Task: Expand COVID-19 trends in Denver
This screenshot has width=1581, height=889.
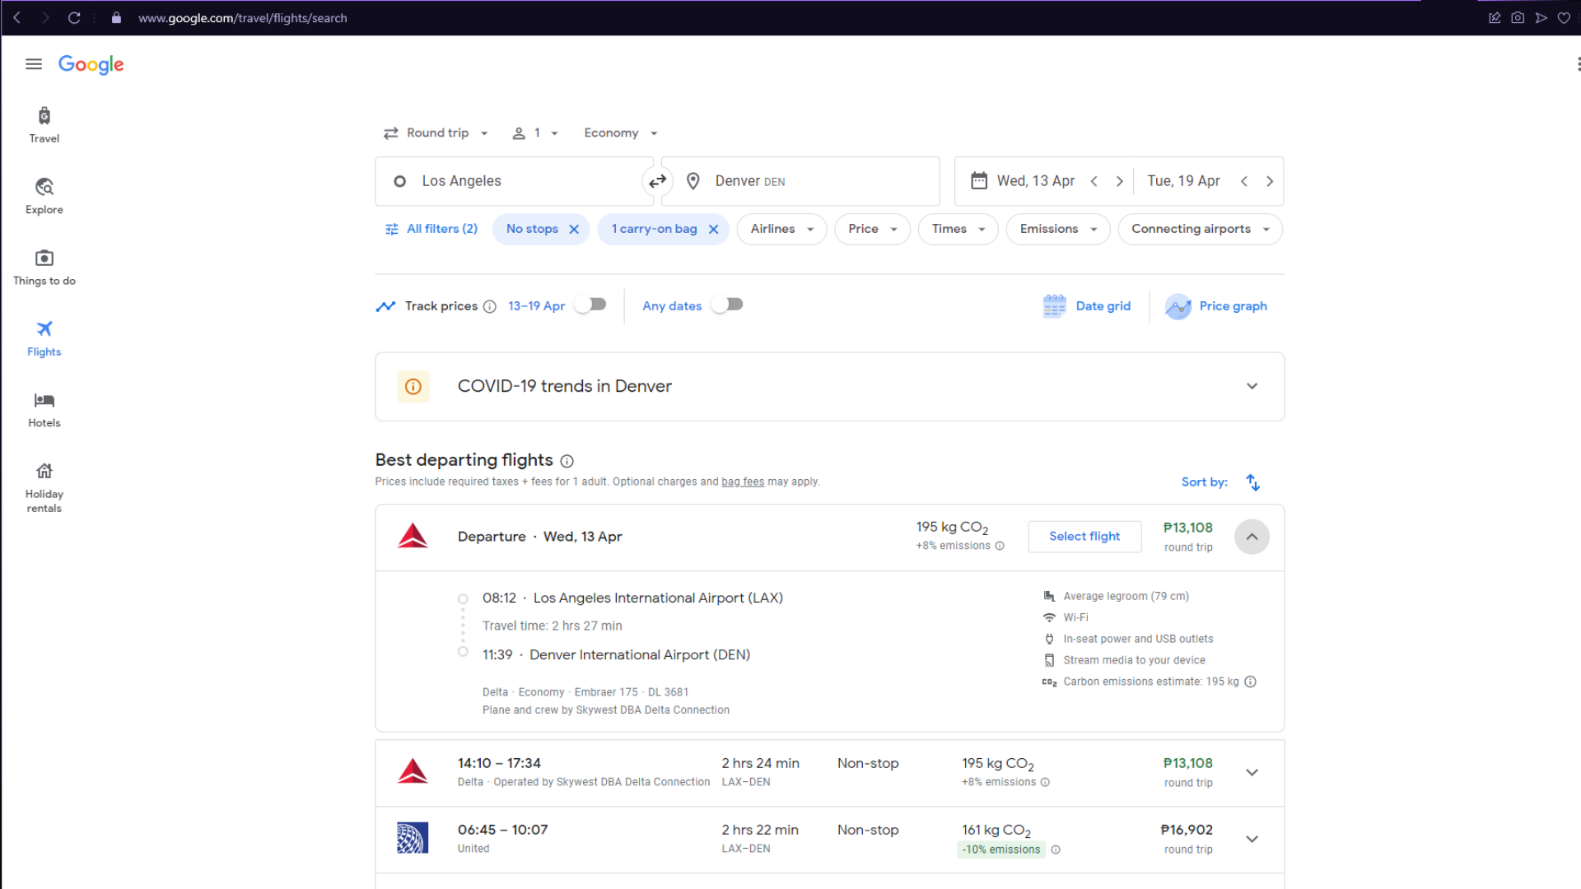Action: tap(1251, 387)
